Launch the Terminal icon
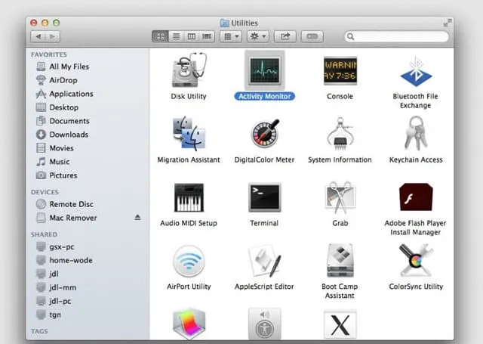Viewport: 483px width, 344px height. point(265,197)
